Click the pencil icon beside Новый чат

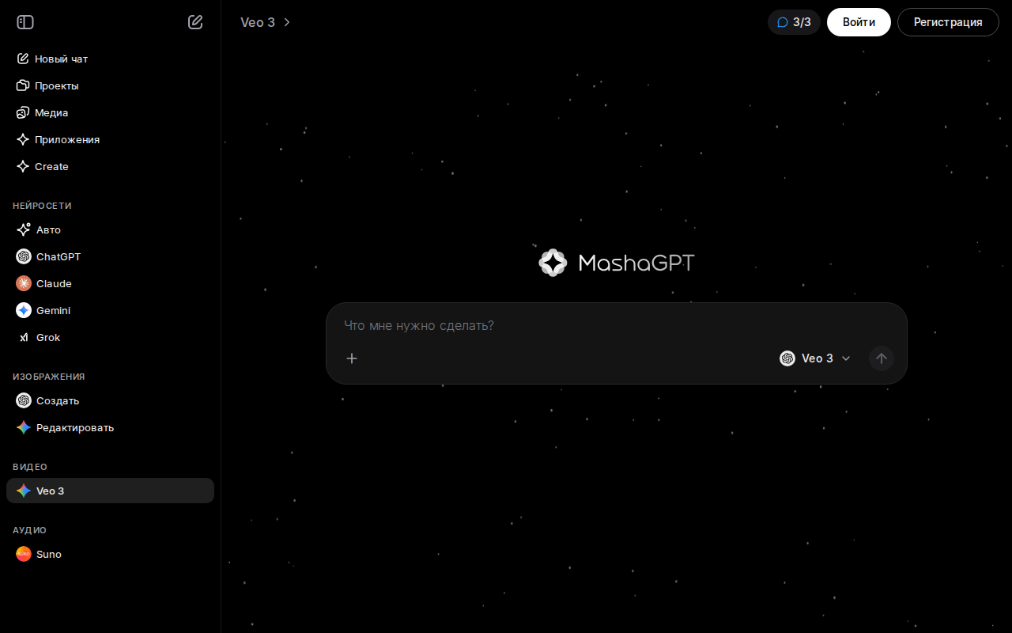click(23, 59)
